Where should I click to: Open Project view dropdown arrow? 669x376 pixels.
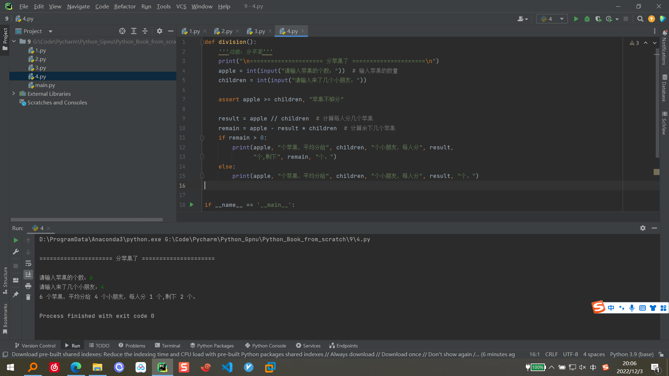point(51,31)
